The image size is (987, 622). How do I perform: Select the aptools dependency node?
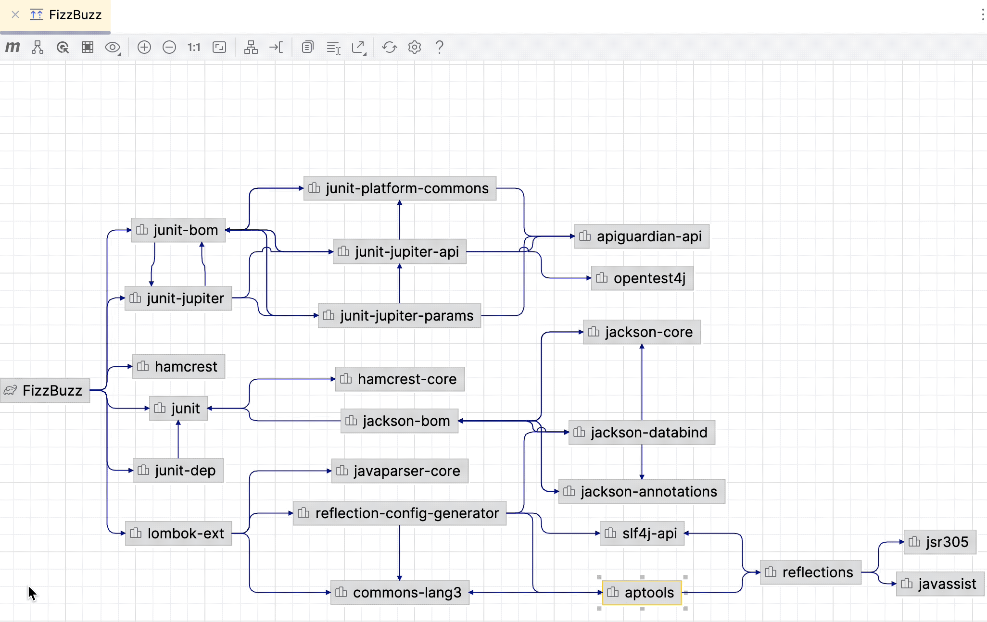[x=642, y=593]
